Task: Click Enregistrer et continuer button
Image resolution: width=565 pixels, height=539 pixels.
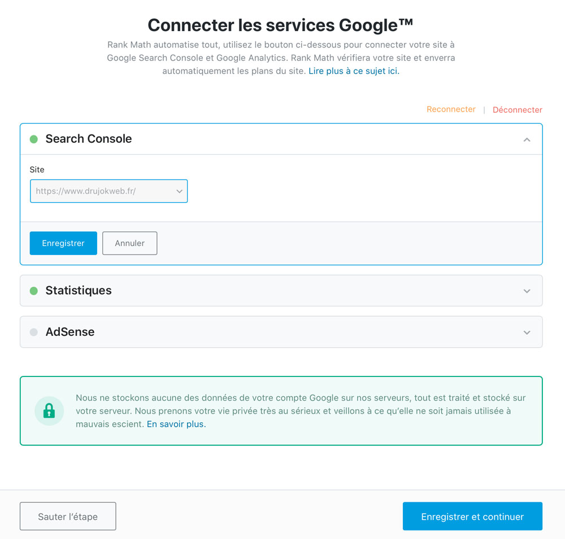Action: coord(472,516)
